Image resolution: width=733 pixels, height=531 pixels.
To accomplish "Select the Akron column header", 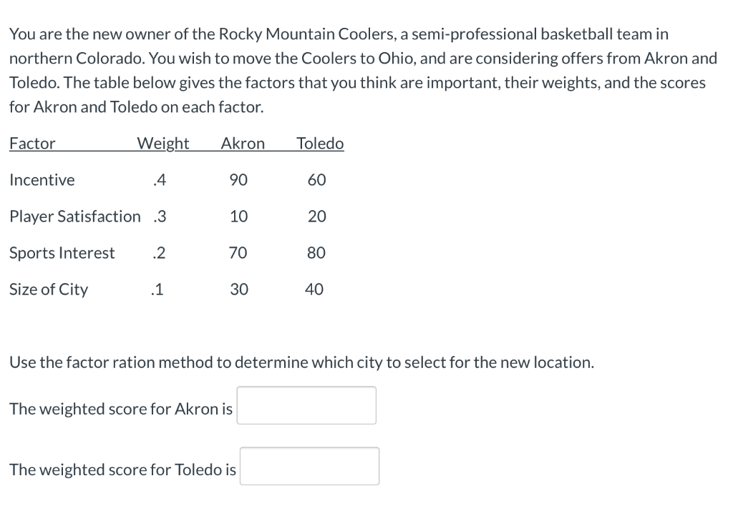I will pyautogui.click(x=243, y=144).
